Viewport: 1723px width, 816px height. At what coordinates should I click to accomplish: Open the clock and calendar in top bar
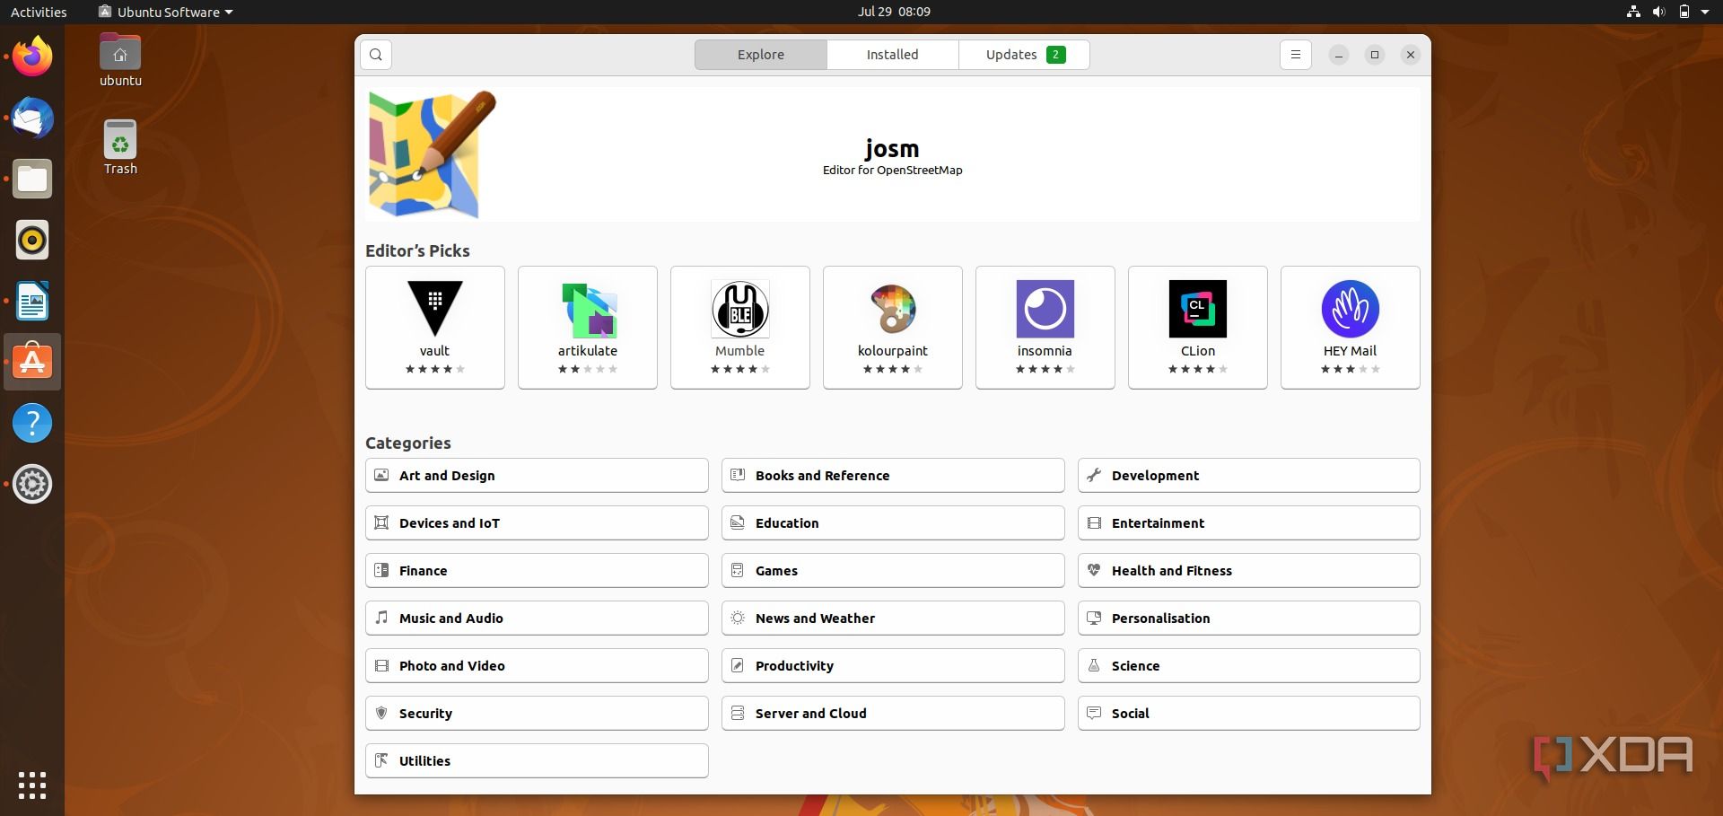click(x=894, y=12)
